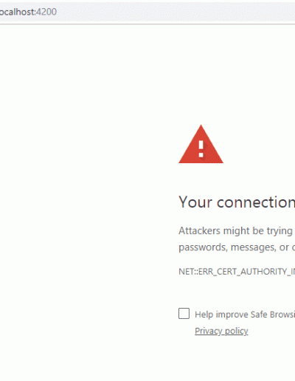Viewport: 295px width, 381px height.
Task: Click the word localhost in the URL
Action: click(x=17, y=12)
